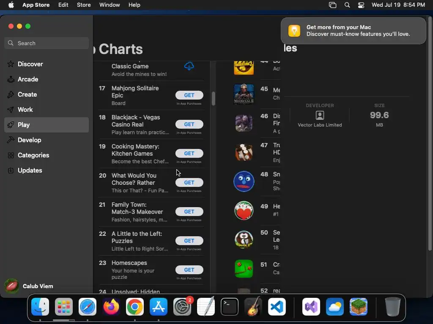Viewport: 433px width, 324px height.
Task: Open Control Center in the menu bar
Action: point(361,5)
